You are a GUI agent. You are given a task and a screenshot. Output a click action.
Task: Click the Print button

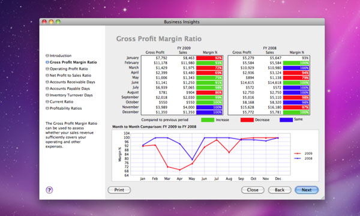[119, 190]
